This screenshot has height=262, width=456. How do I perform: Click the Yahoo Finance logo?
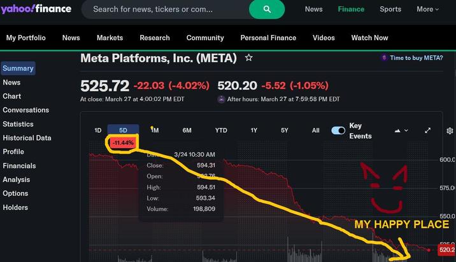coord(36,9)
